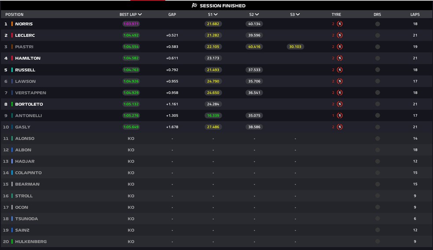Click the SESSION FINISHED title text
433x250 pixels.
(223, 6)
